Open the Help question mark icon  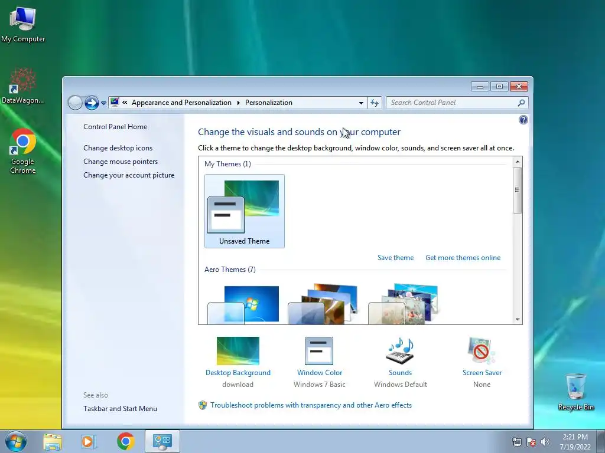click(x=523, y=120)
